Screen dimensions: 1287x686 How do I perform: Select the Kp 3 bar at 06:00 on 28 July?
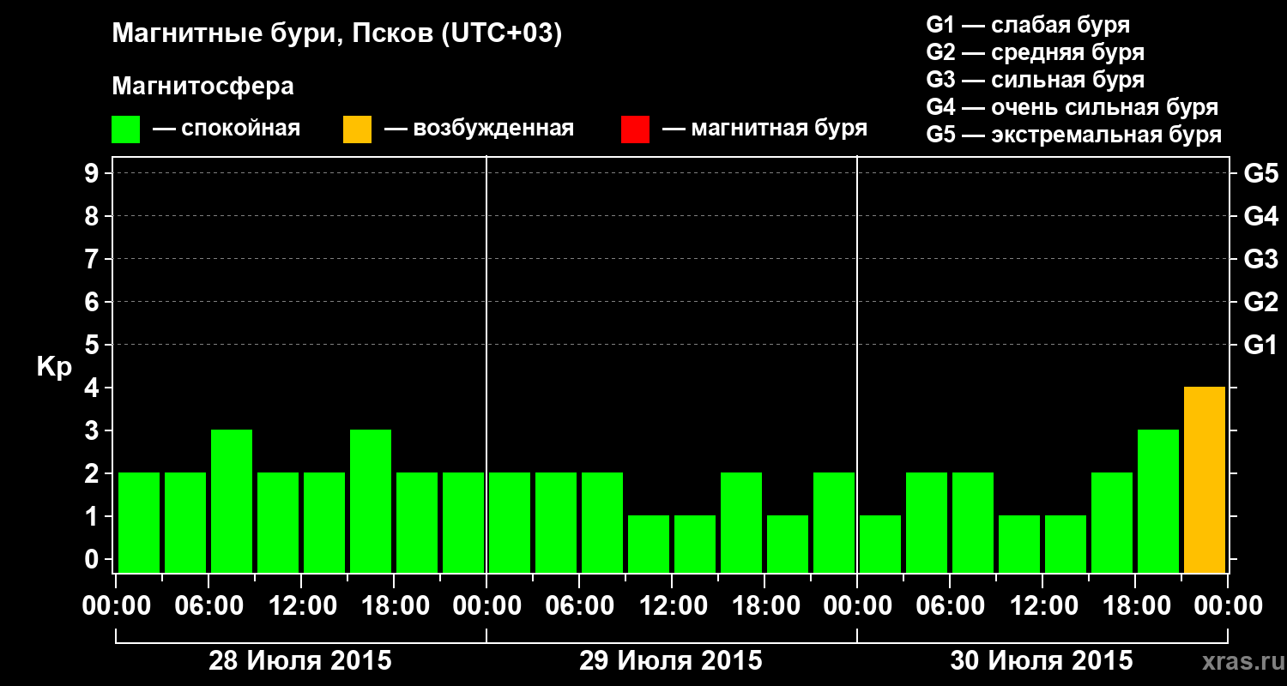pyautogui.click(x=232, y=502)
